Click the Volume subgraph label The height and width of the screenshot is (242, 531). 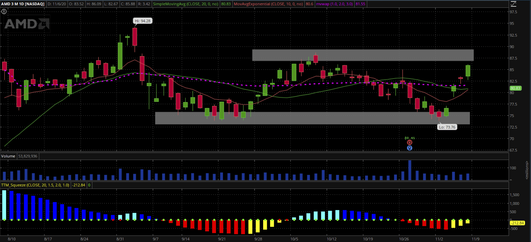tap(8, 156)
